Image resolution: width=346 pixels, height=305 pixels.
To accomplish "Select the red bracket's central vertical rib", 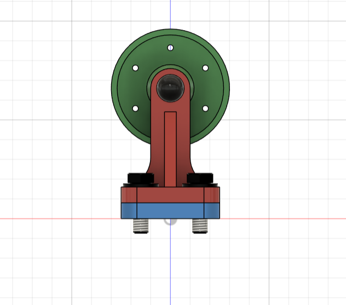I will pos(170,149).
